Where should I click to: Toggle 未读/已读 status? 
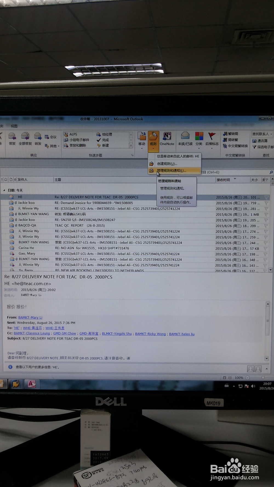[185, 139]
